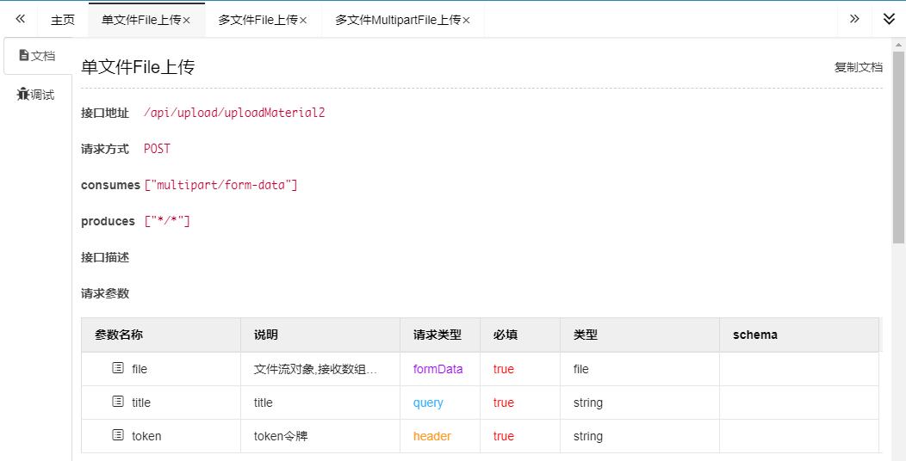Click the title parameter row icon
The image size is (906, 461).
118,402
